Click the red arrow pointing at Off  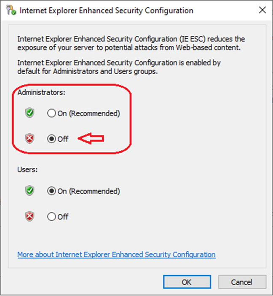point(91,139)
